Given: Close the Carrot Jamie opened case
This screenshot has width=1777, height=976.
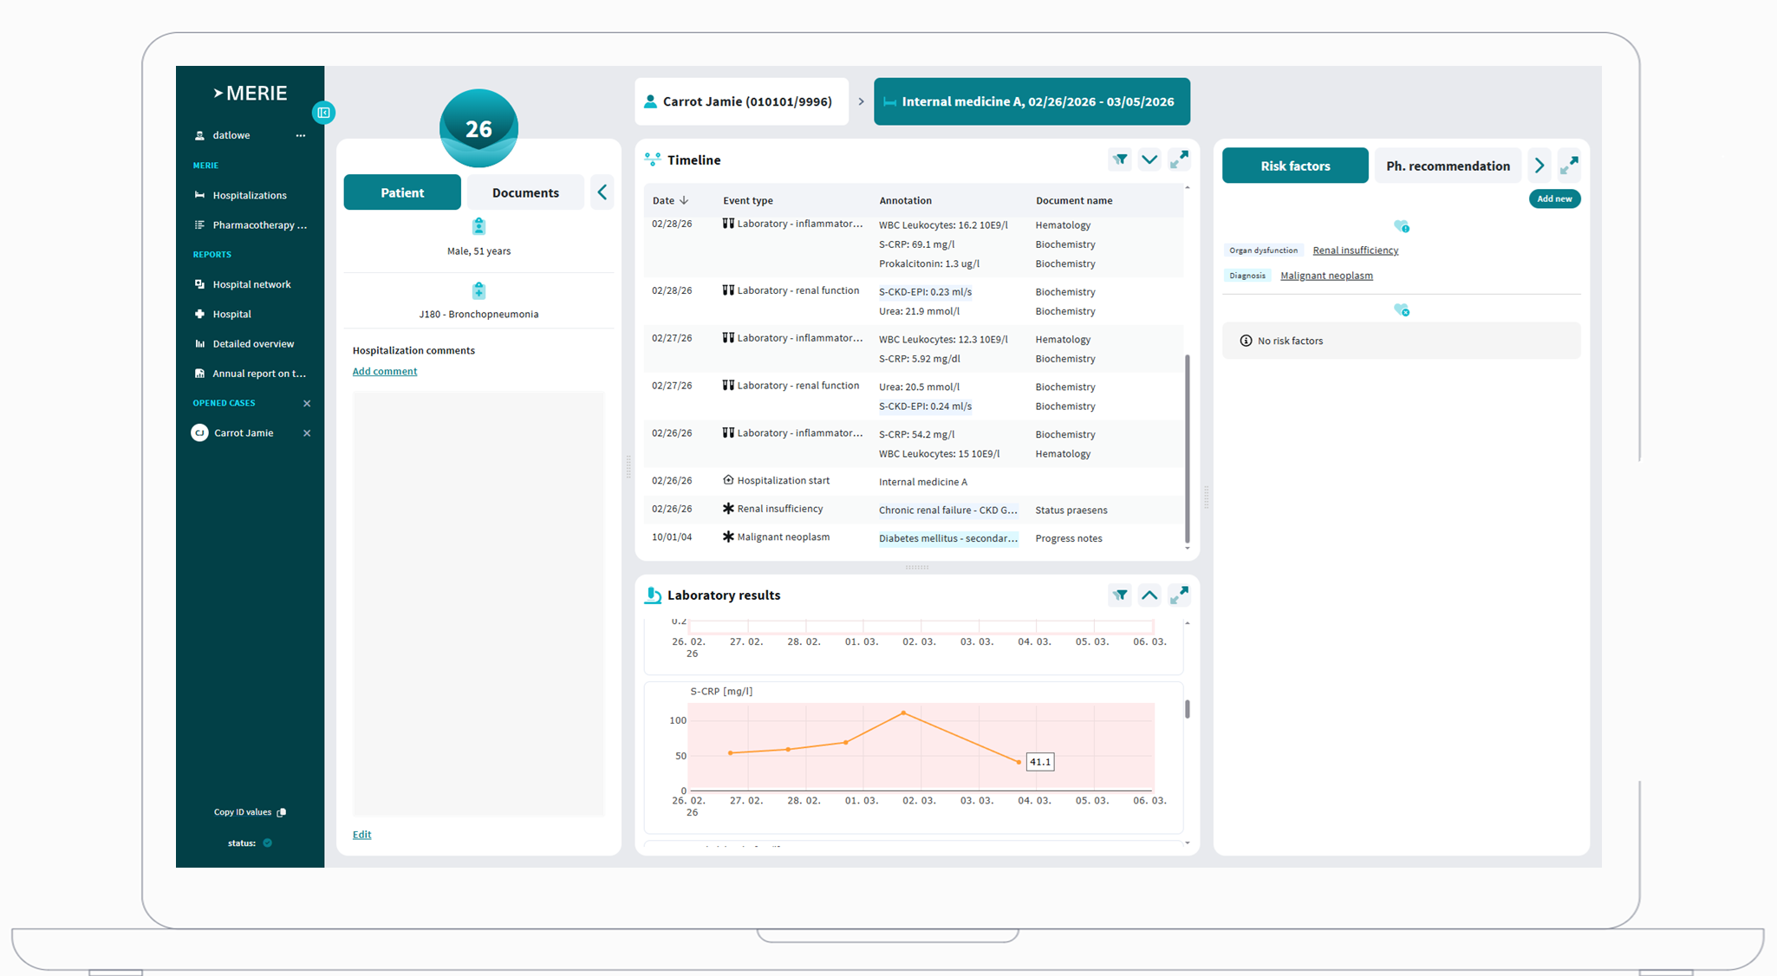Looking at the screenshot, I should point(307,433).
